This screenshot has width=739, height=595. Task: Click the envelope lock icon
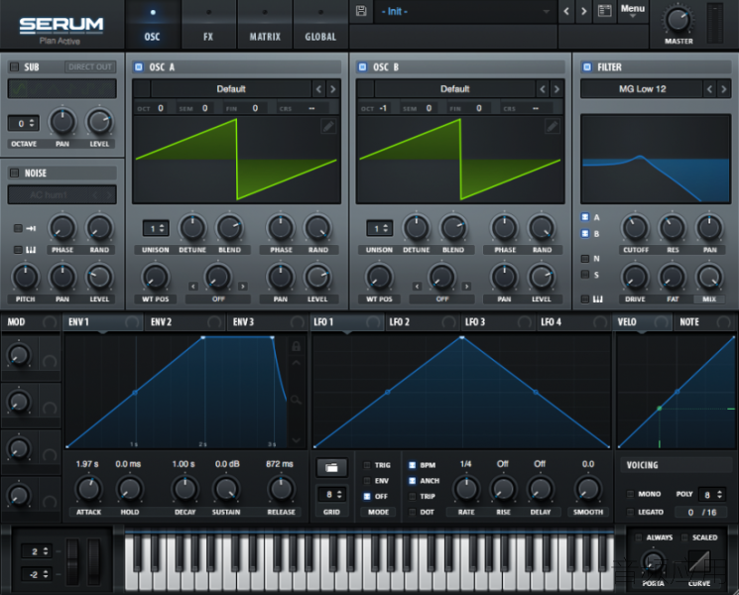click(296, 346)
